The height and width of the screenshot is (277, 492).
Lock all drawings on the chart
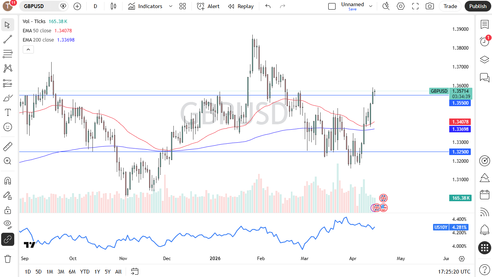click(x=7, y=210)
